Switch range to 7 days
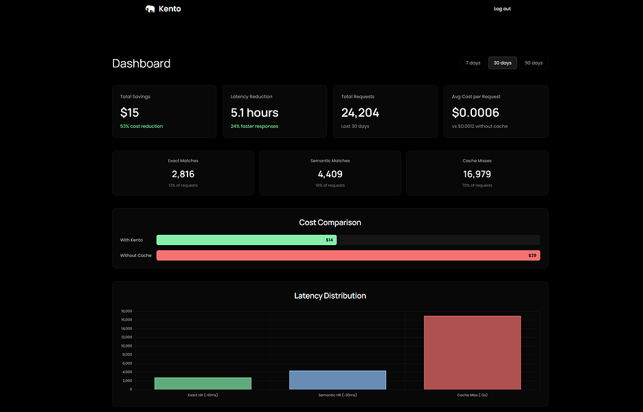 473,62
